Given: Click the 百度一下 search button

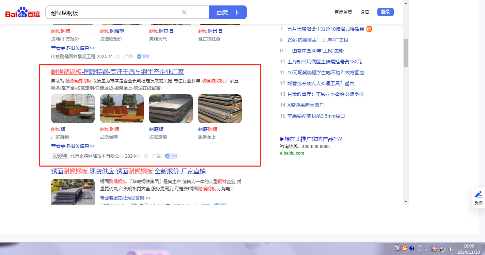Looking at the screenshot, I should pyautogui.click(x=228, y=12).
